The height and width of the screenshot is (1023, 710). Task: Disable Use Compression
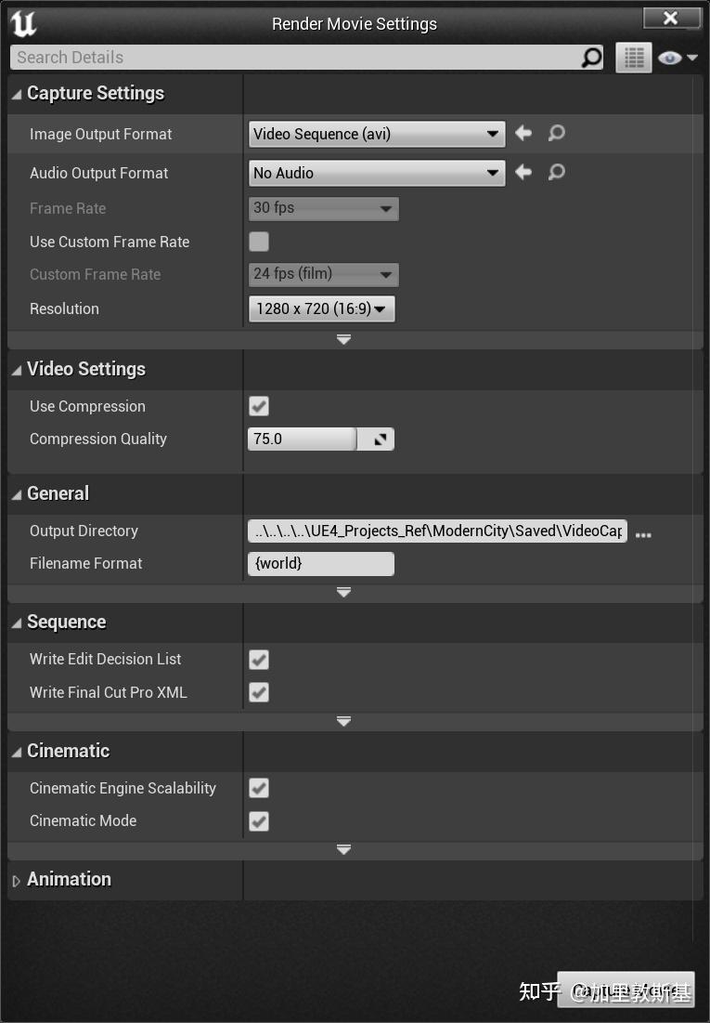(x=258, y=406)
